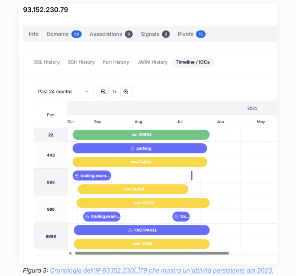Click the horizontal timeline scrollbar thumb
Image resolution: width=296 pixels, height=276 pixels.
point(151,253)
